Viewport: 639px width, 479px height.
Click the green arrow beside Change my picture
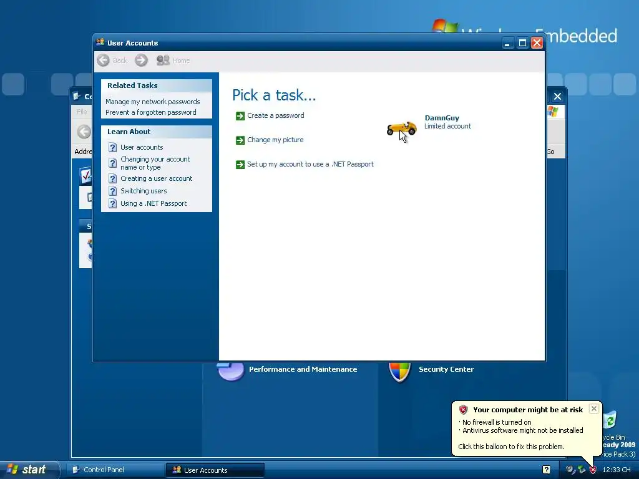[240, 140]
